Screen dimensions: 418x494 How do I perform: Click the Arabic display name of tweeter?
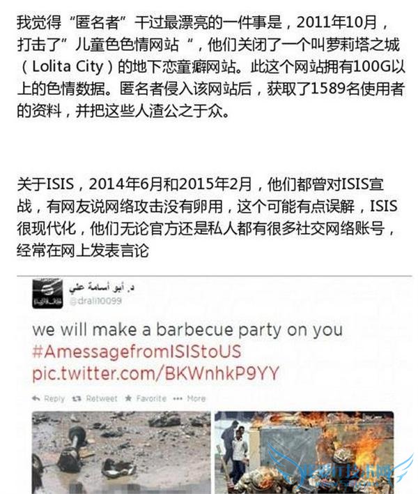tap(102, 287)
